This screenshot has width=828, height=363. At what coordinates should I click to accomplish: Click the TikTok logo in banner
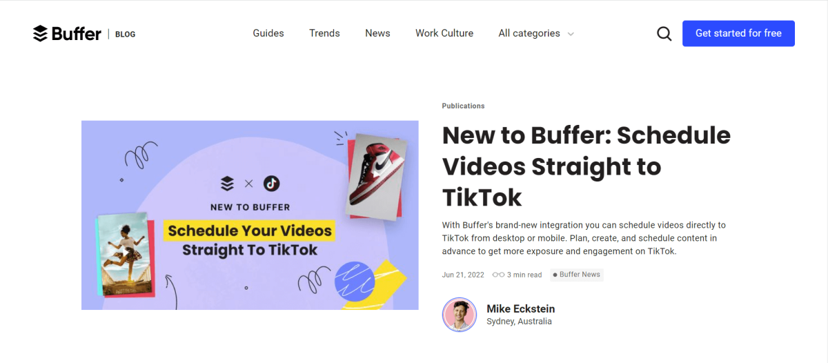[271, 184]
